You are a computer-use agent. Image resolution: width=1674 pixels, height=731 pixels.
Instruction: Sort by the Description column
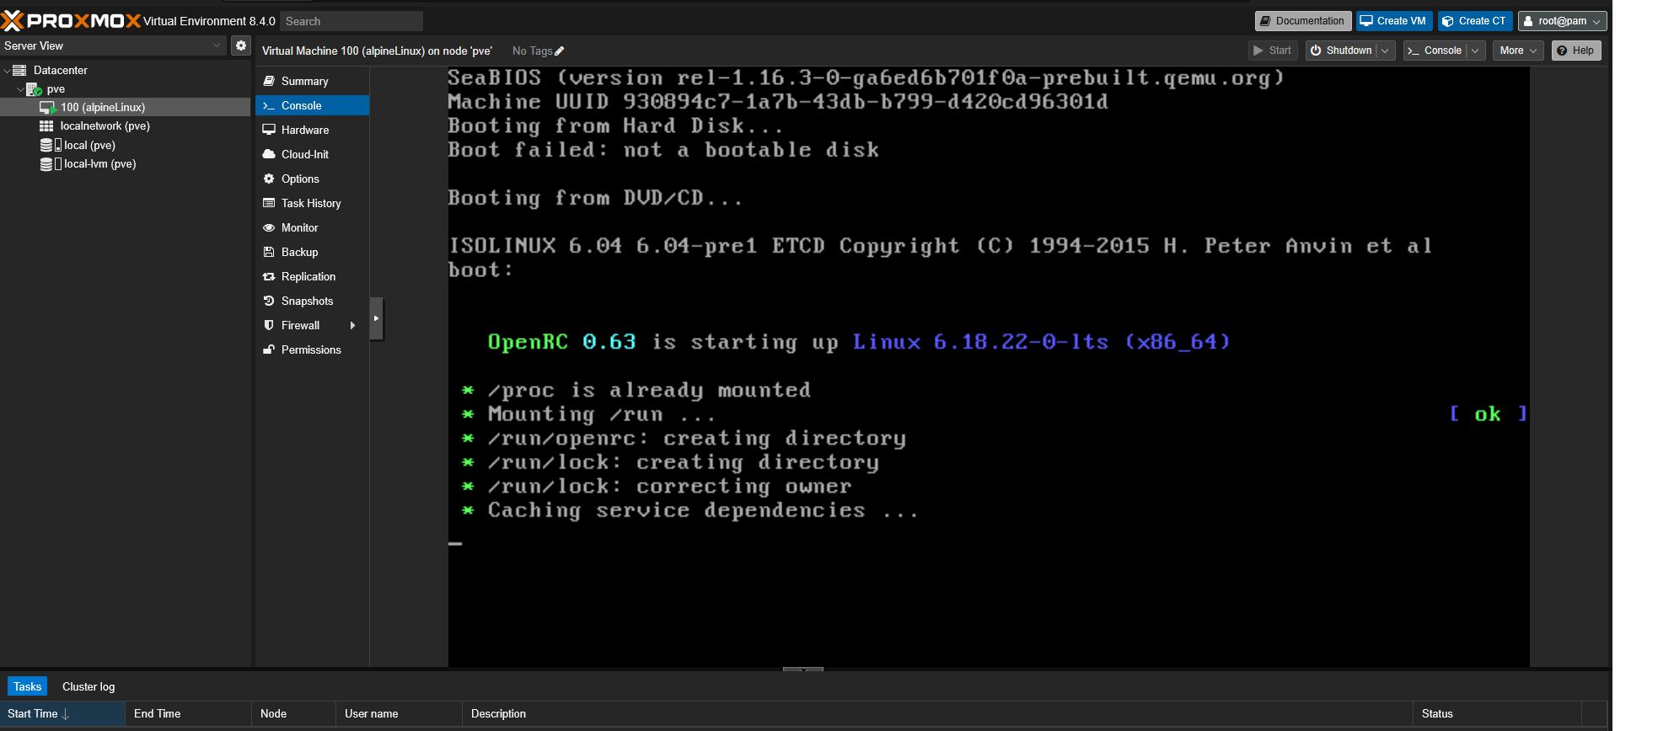coord(937,714)
